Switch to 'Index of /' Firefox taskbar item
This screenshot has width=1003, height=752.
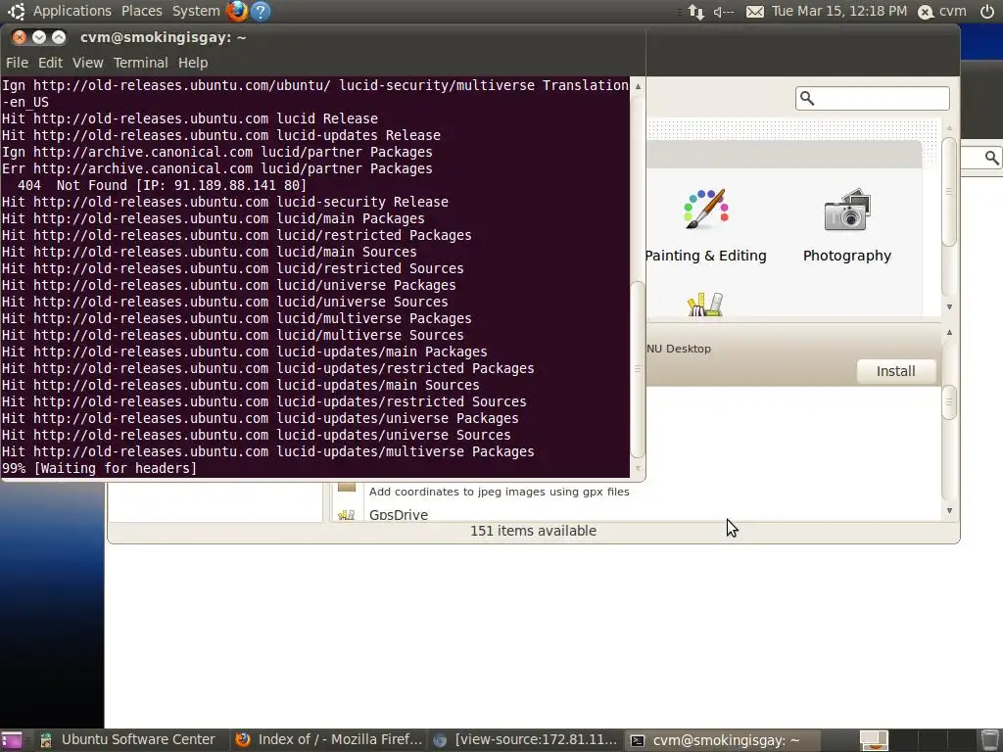(x=327, y=740)
